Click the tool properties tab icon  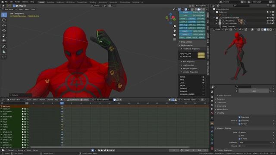212,92
